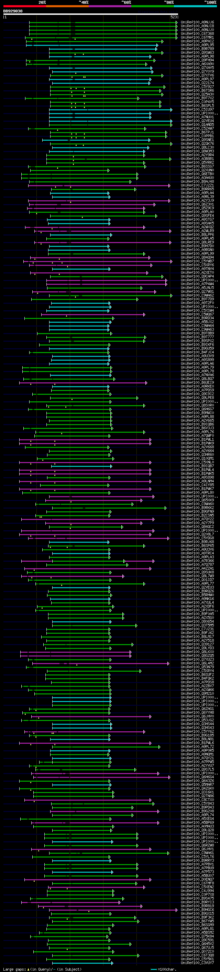Click the cyan ~100% identity legend segment
This screenshot has height=972, width=220.
click(x=195, y=6)
